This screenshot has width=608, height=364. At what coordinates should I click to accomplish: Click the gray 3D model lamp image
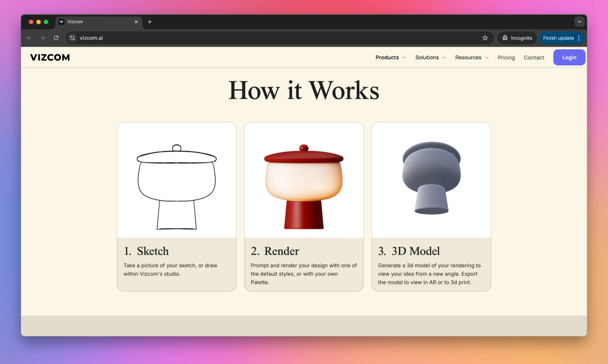[431, 177]
